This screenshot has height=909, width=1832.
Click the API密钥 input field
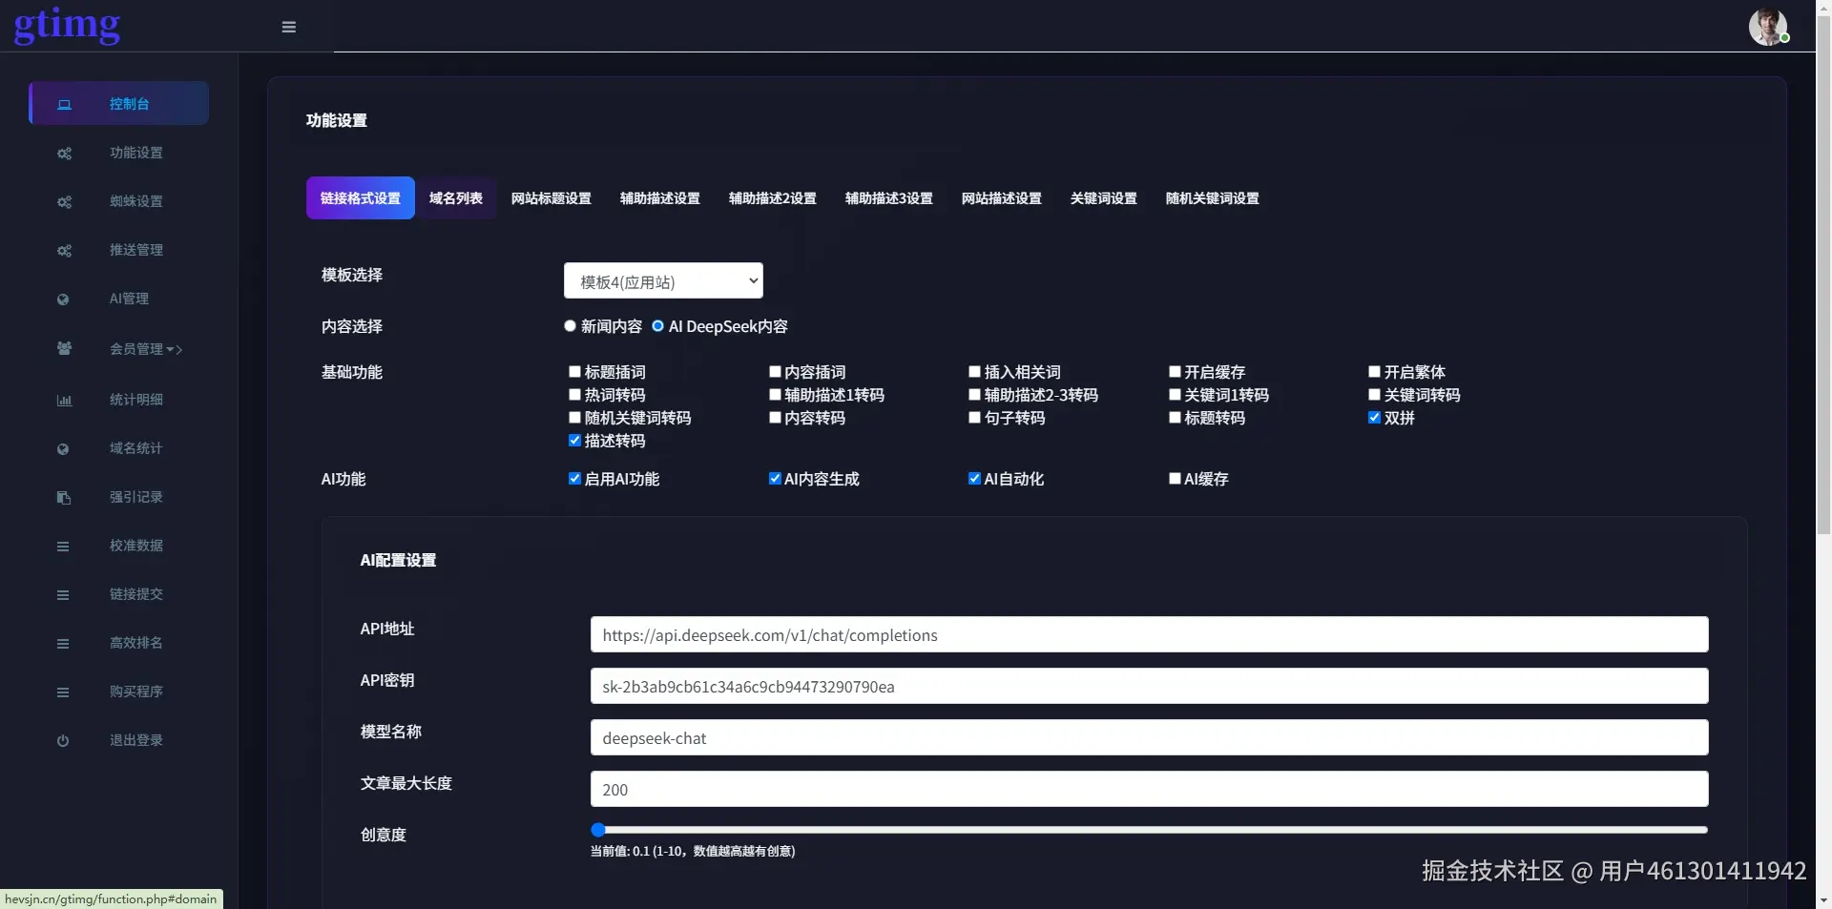tap(1145, 686)
